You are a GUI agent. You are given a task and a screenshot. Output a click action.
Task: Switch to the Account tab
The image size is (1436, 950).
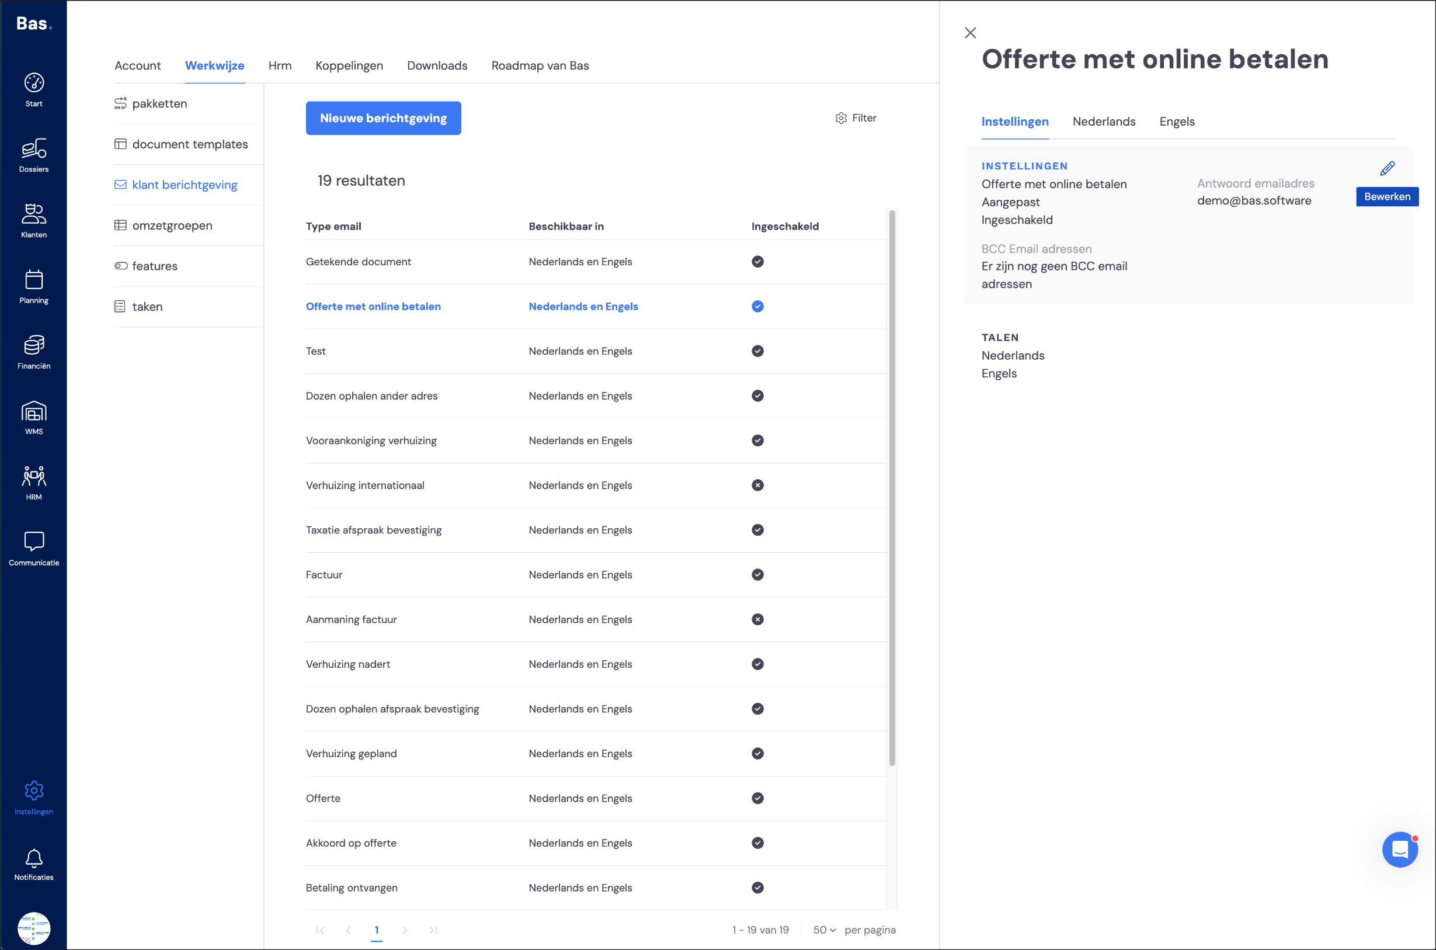(x=137, y=65)
